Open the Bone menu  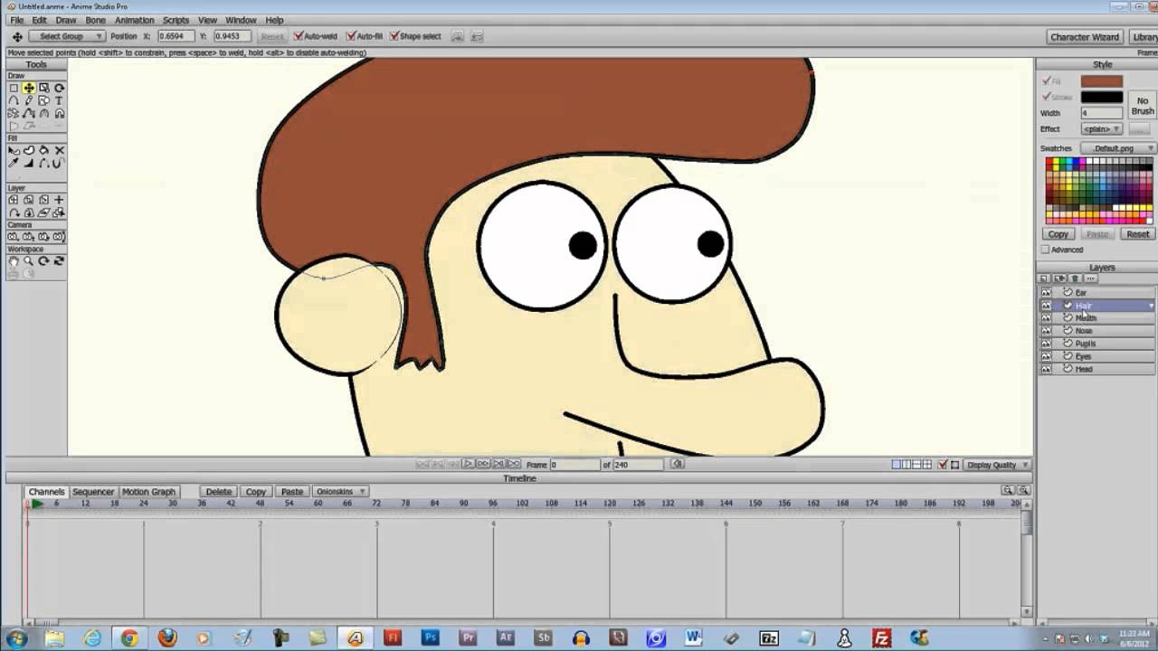(95, 20)
